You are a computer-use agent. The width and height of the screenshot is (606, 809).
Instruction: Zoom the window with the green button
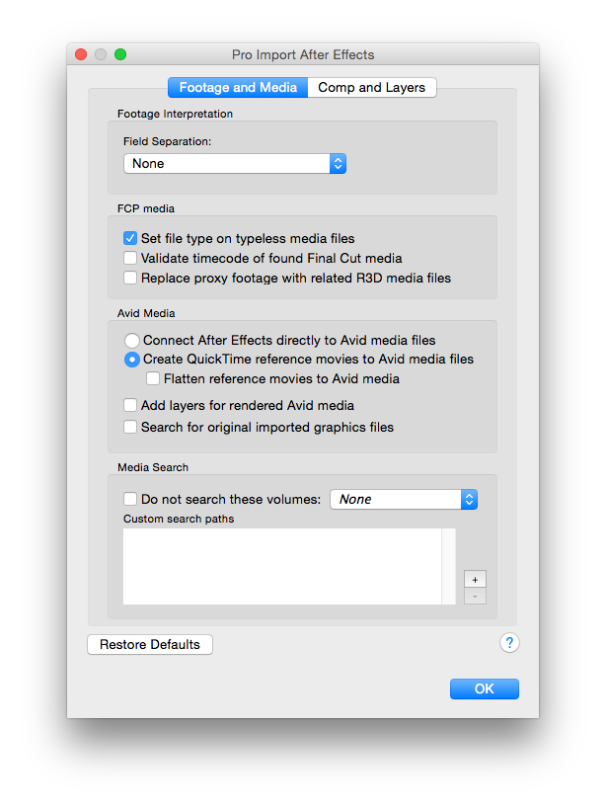[x=120, y=54]
